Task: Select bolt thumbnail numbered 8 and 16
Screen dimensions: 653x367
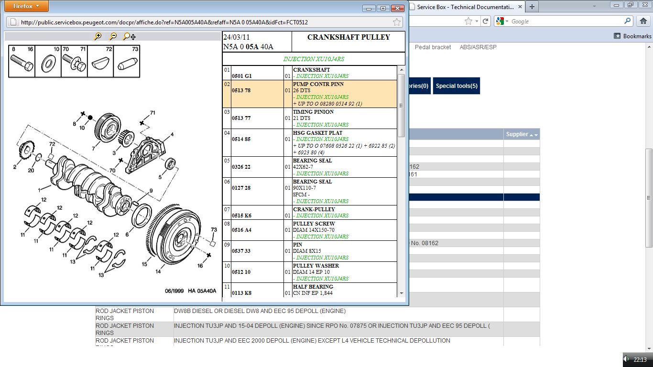Action: [22, 61]
